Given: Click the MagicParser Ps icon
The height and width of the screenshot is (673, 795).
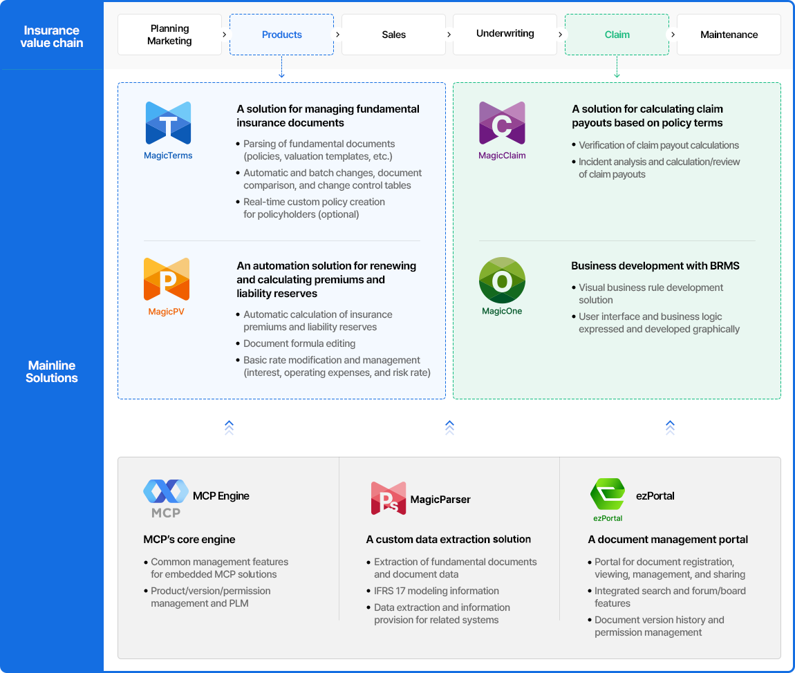Looking at the screenshot, I should (x=389, y=498).
